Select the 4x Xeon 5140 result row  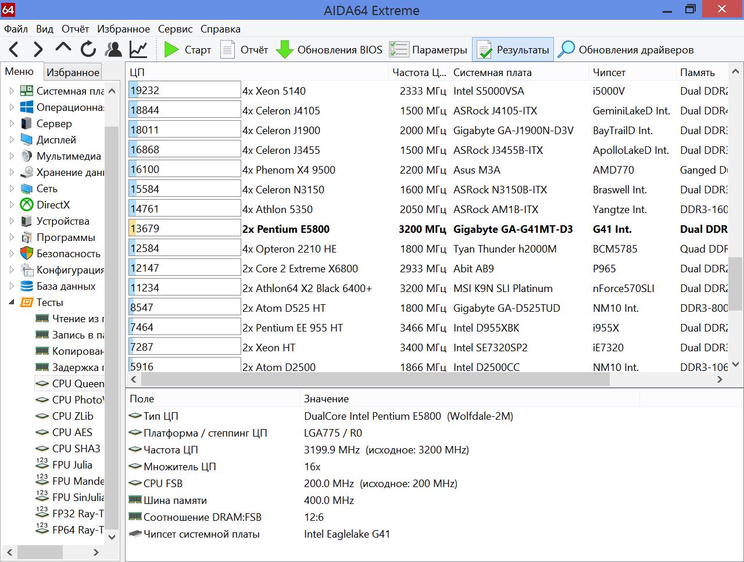tap(427, 91)
